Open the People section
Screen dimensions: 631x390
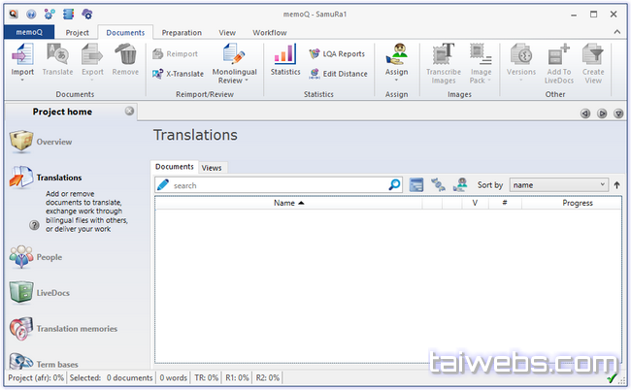[x=49, y=257]
